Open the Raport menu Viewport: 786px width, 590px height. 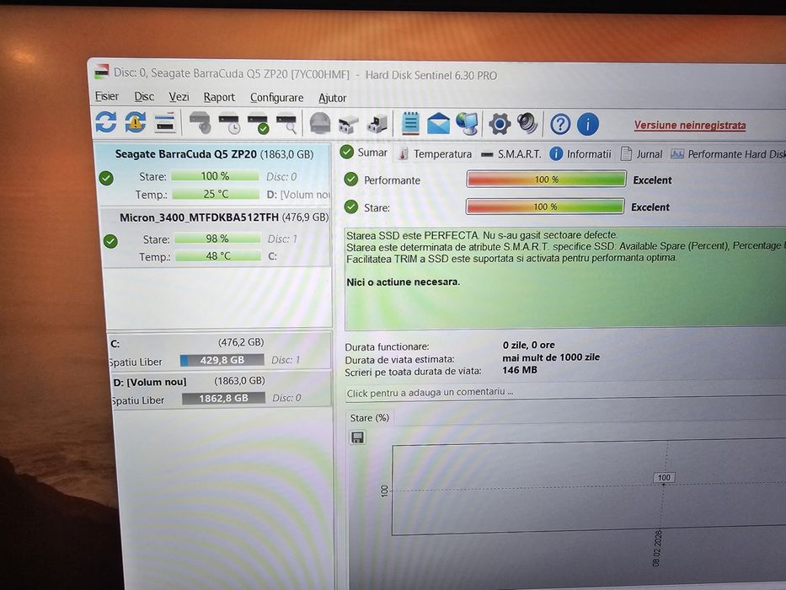(219, 97)
